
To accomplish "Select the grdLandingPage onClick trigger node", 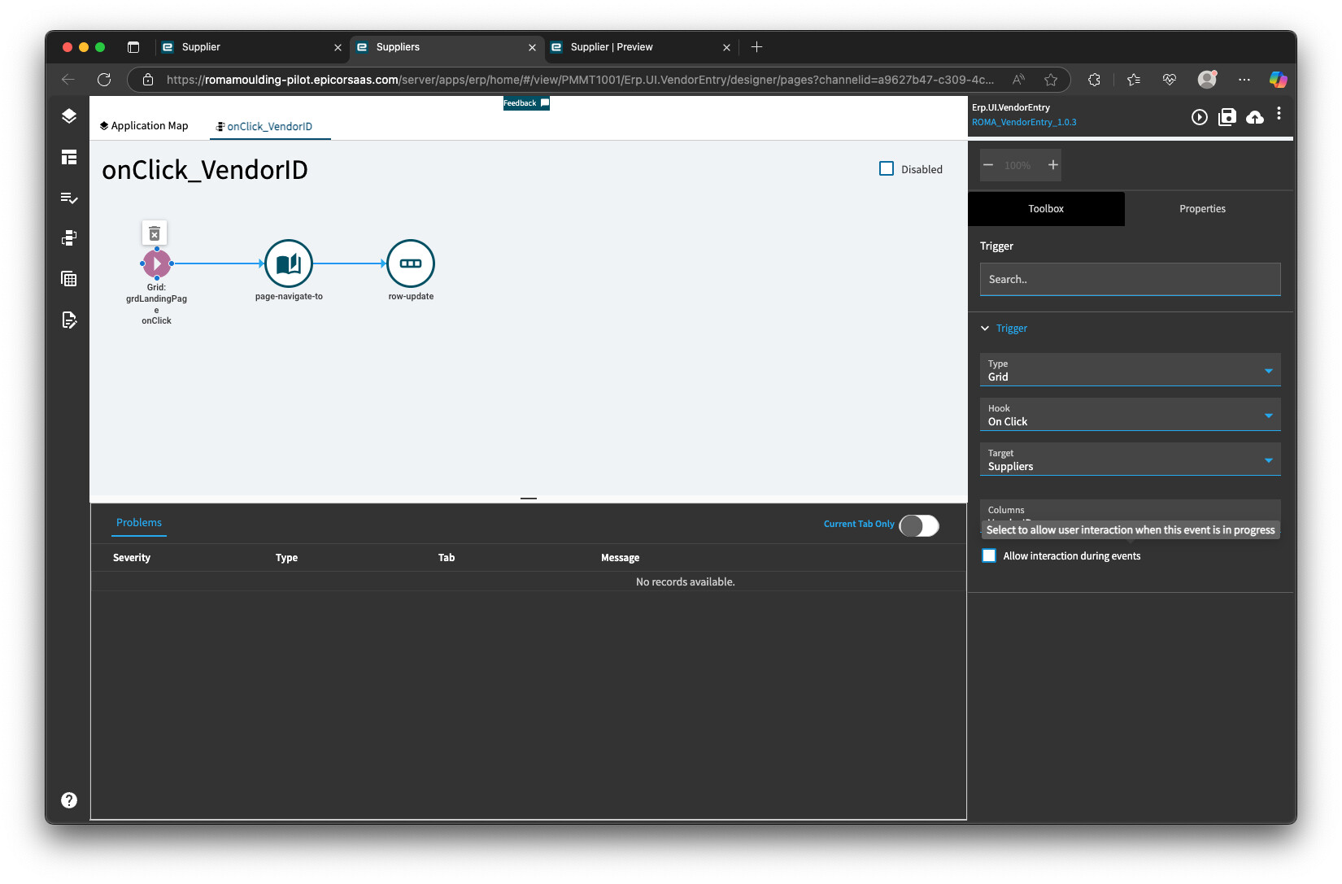I will click(157, 263).
